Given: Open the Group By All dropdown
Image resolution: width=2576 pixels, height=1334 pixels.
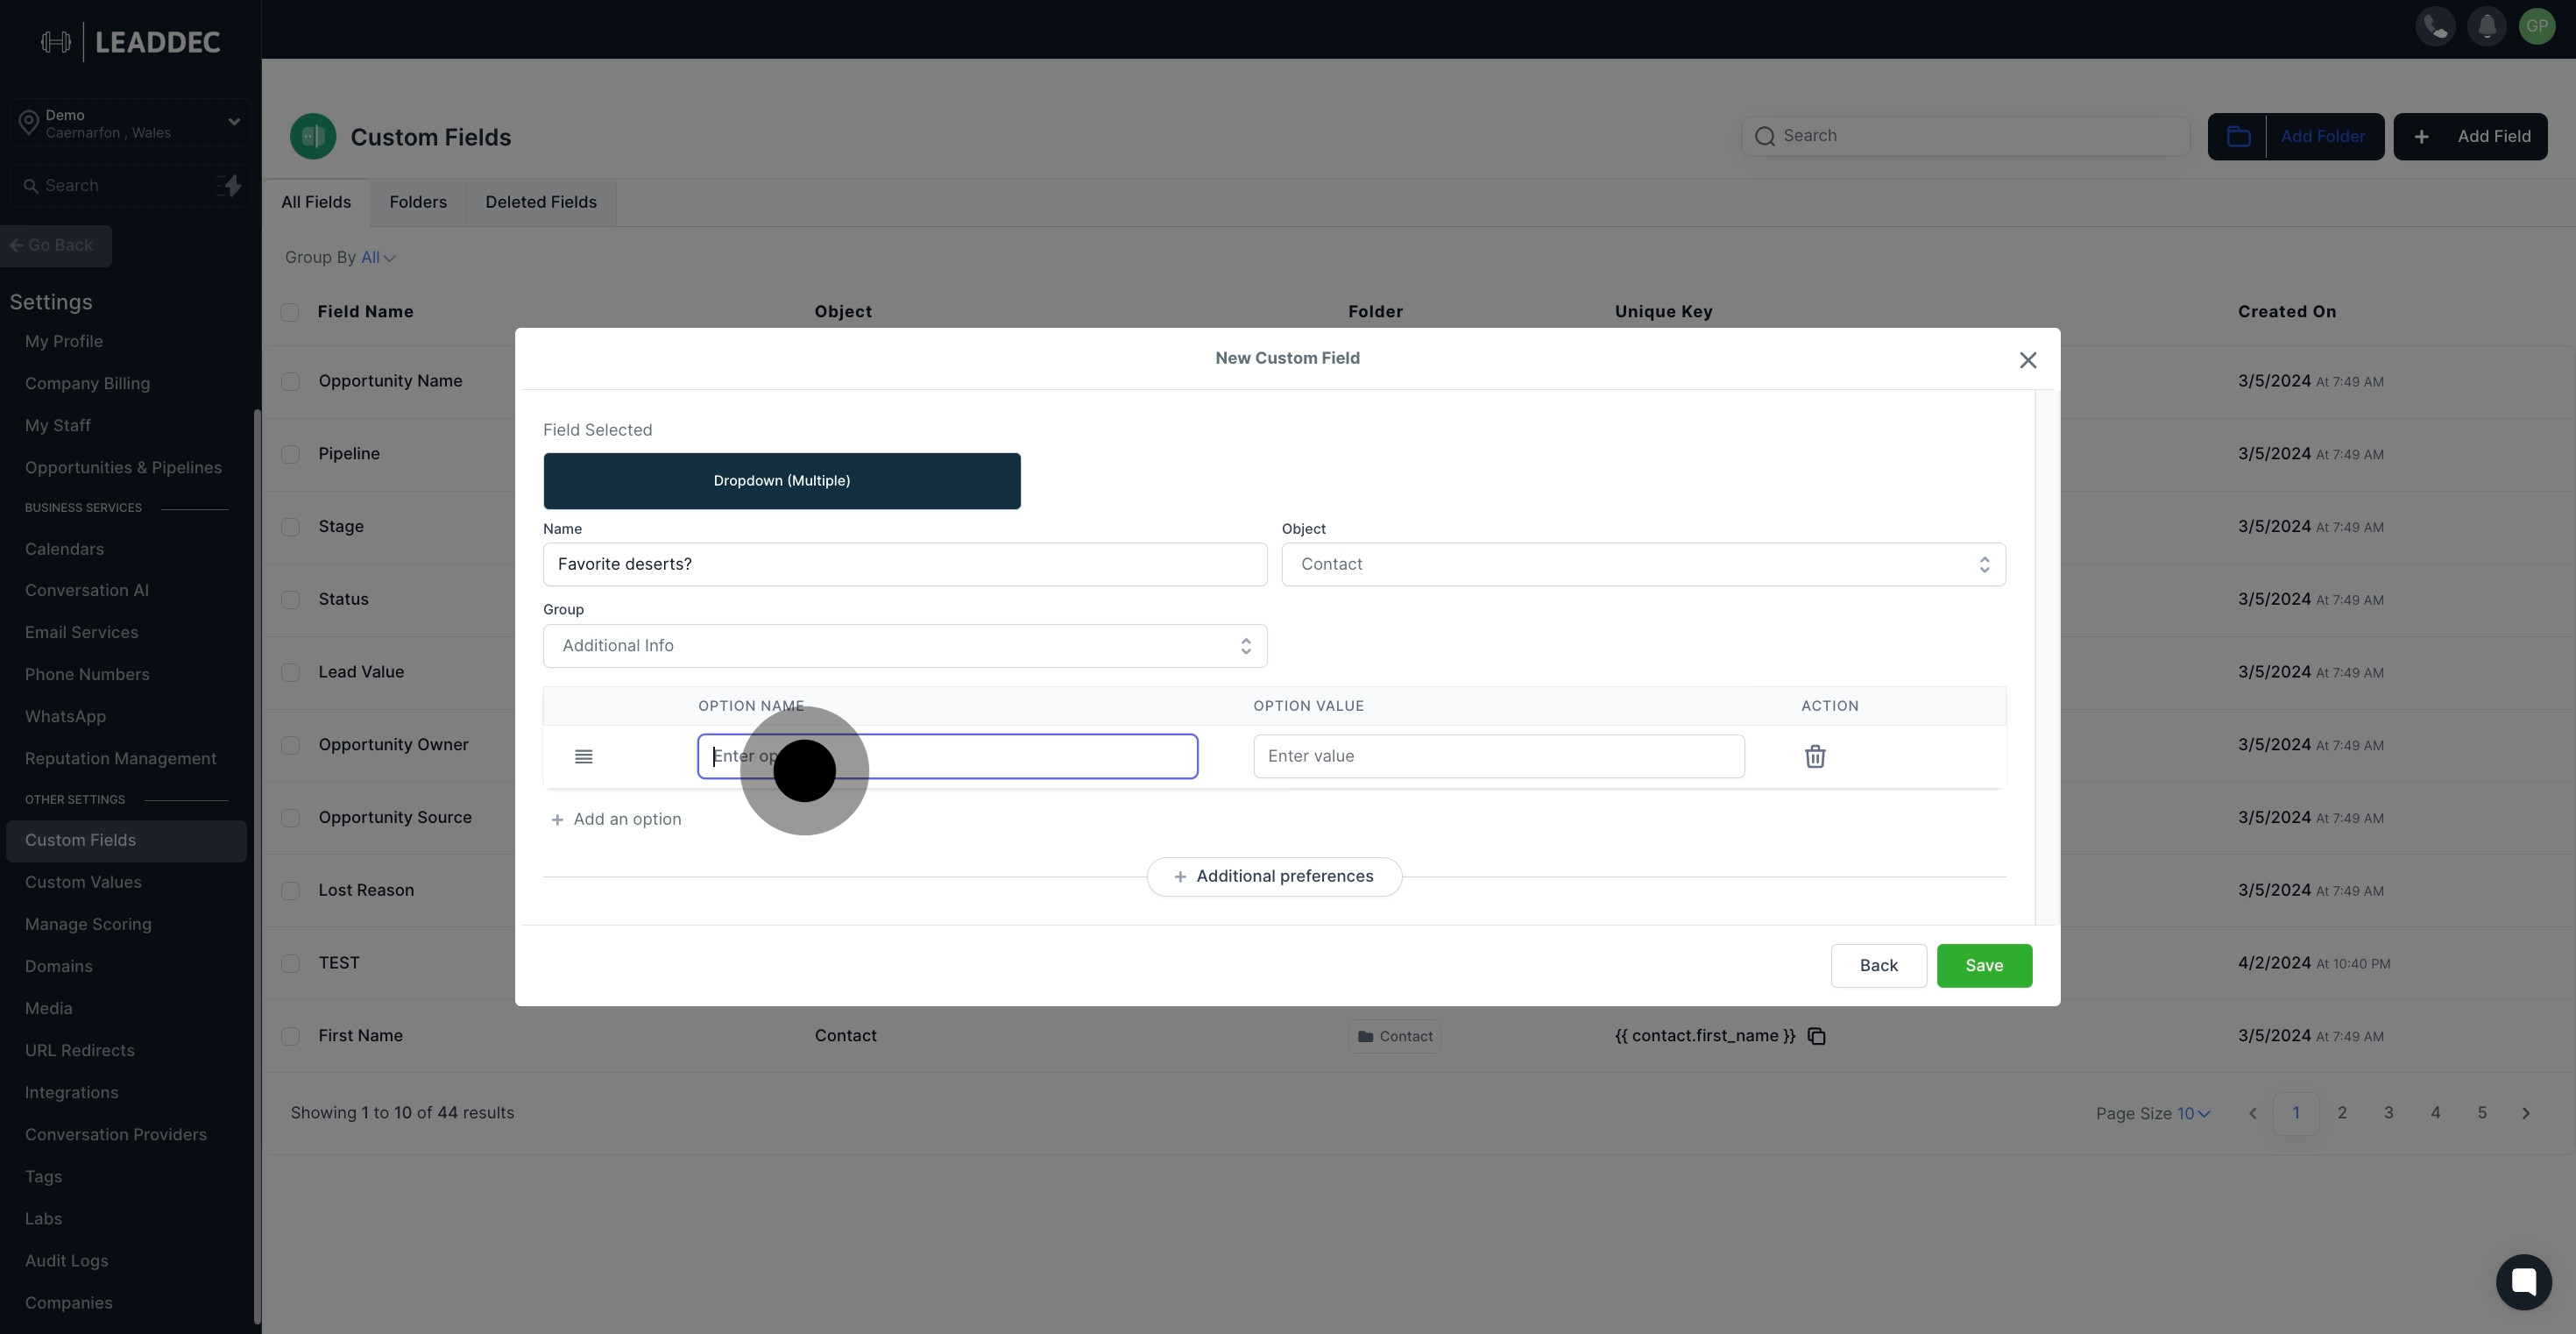Looking at the screenshot, I should [x=378, y=258].
